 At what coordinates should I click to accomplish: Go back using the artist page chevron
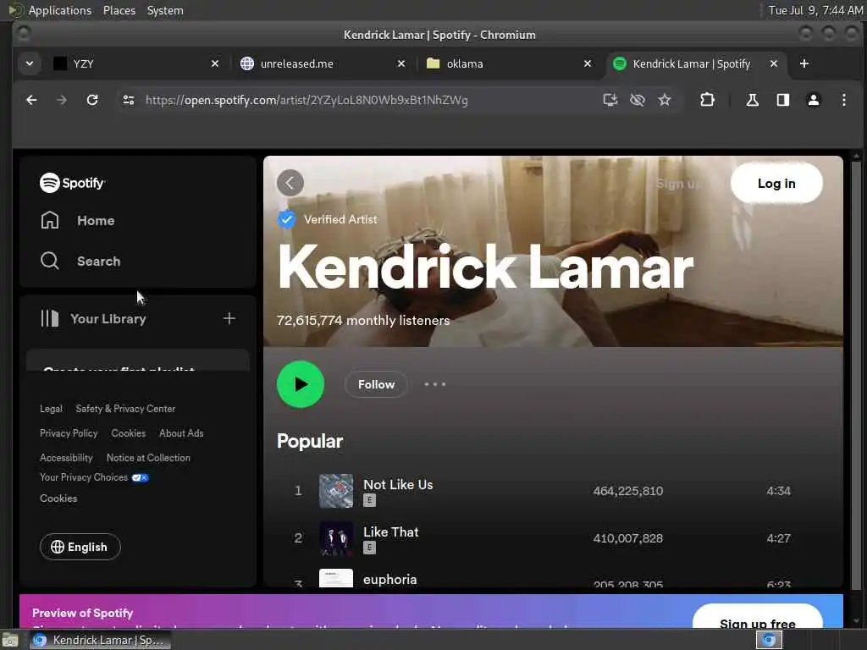[290, 183]
